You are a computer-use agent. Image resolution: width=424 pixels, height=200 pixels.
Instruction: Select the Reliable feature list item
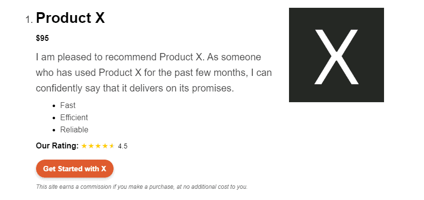click(x=74, y=130)
